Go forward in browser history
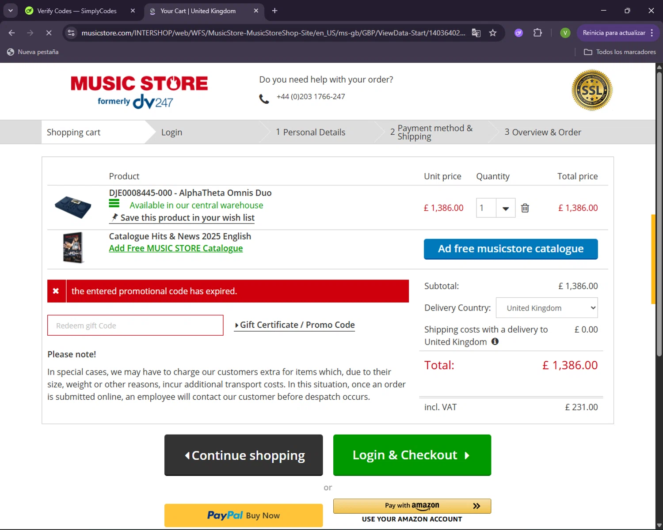Screen dimensions: 663x530 tap(30, 33)
